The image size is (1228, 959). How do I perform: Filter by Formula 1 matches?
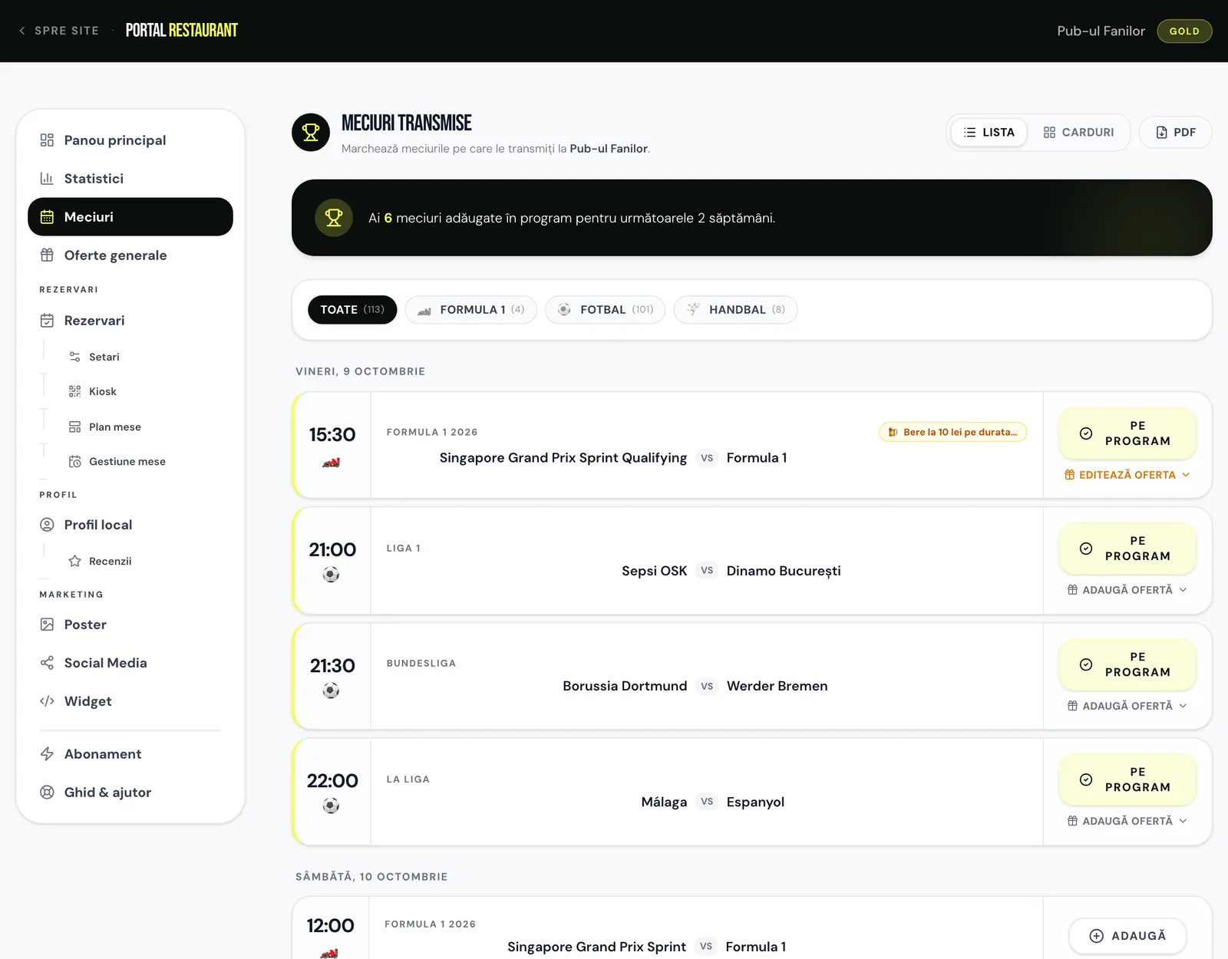click(x=471, y=310)
